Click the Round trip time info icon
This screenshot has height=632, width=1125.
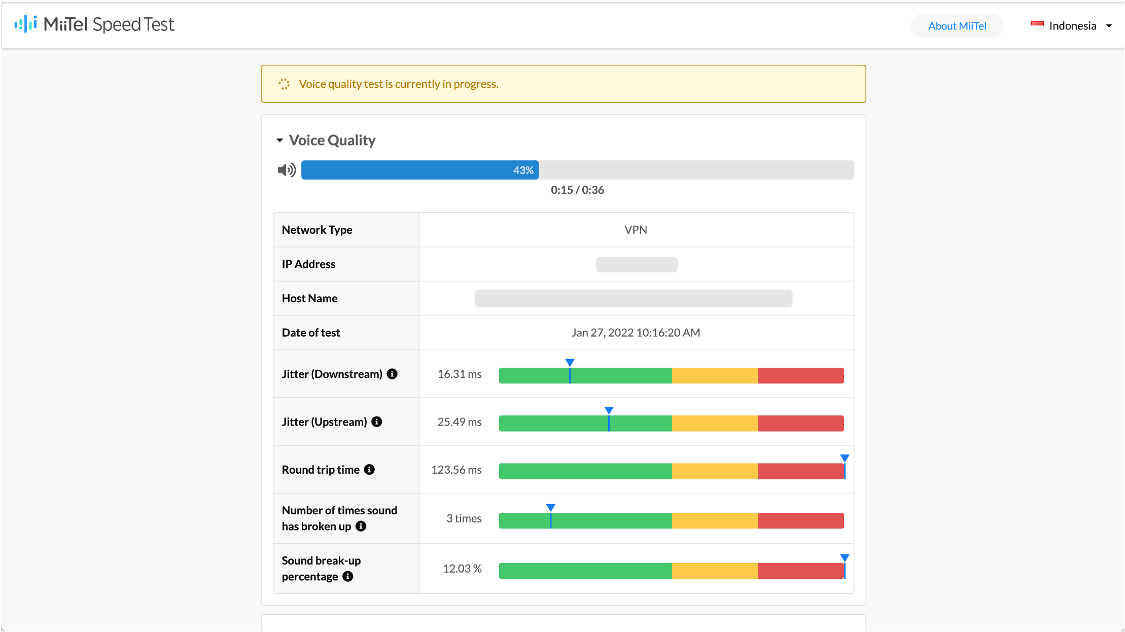pos(369,470)
